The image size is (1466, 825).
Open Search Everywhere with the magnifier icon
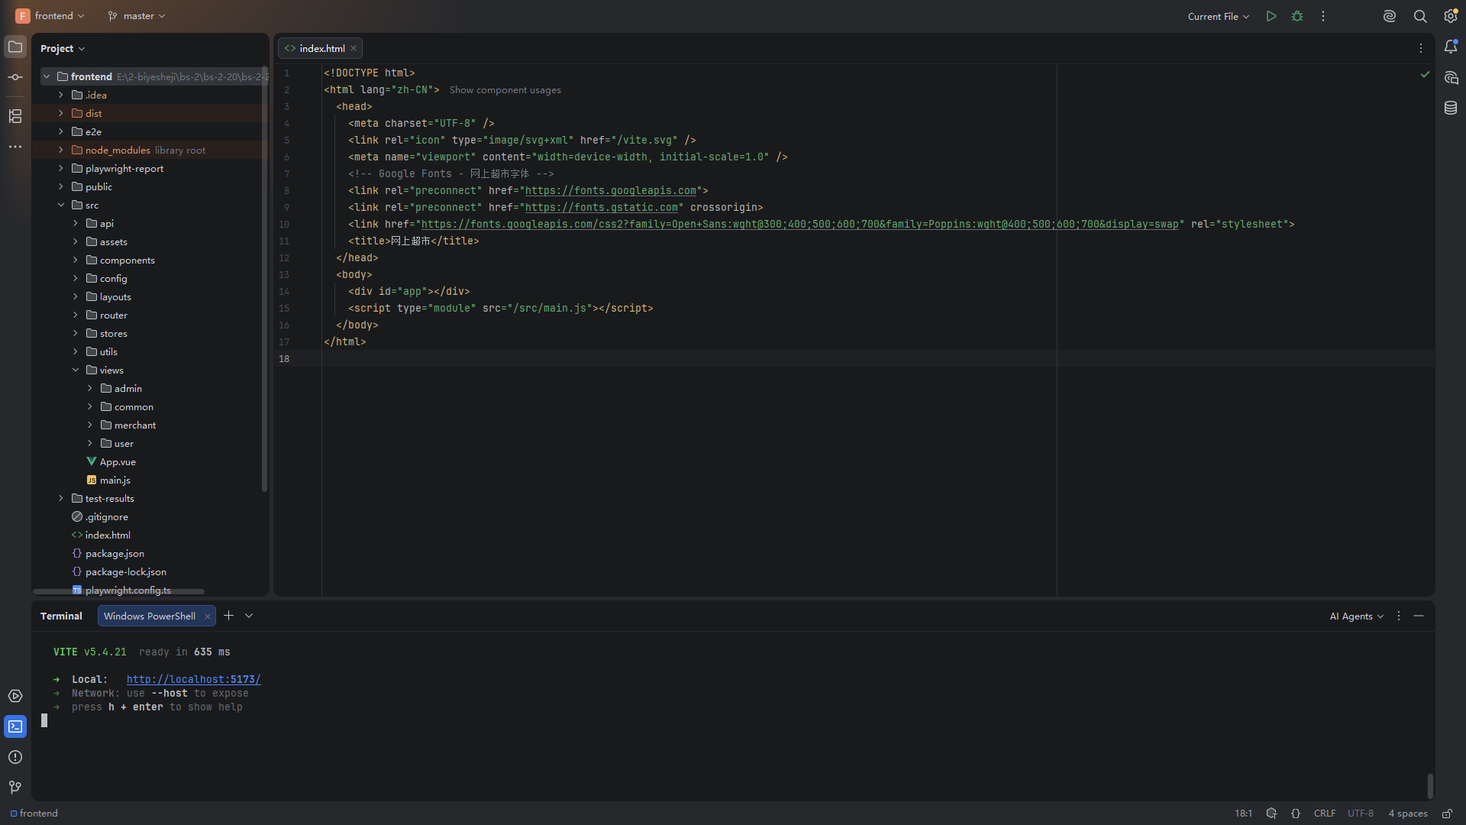click(x=1420, y=16)
